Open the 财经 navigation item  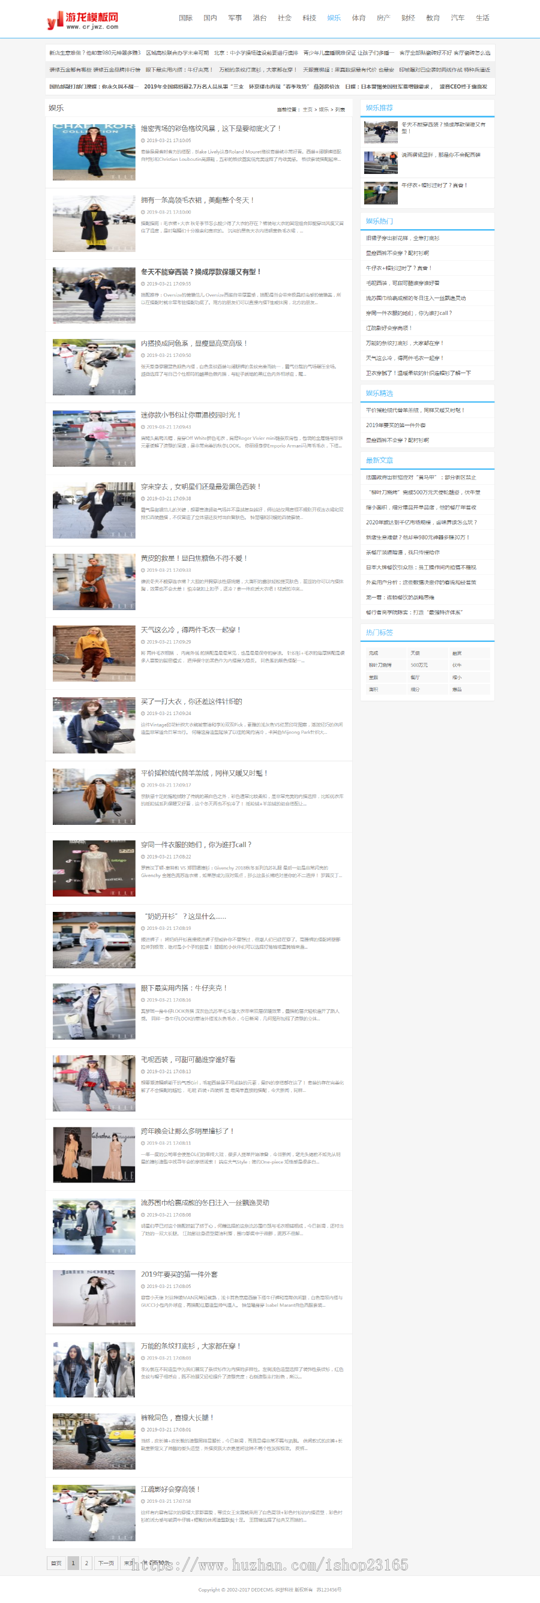click(408, 18)
